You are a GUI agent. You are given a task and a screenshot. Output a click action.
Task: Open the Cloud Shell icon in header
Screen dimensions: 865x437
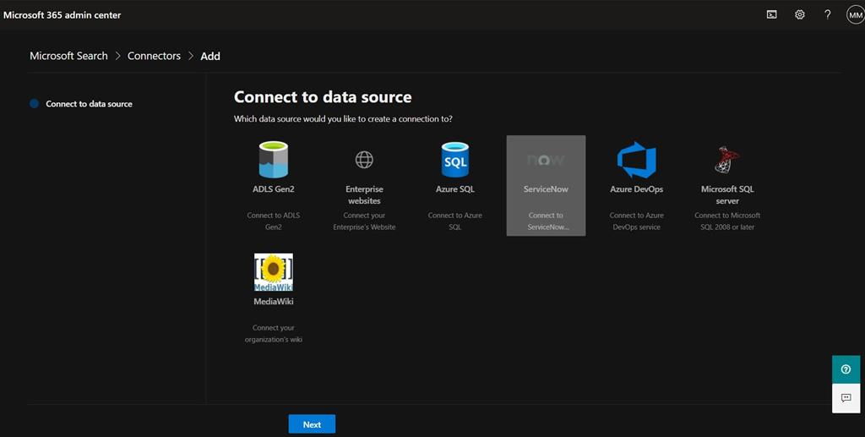coord(772,15)
